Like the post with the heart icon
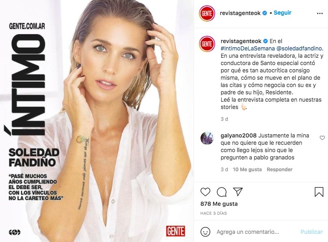This screenshot has height=242, width=328. click(x=205, y=192)
